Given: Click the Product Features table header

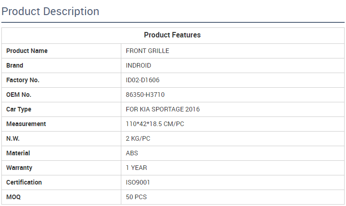Looking at the screenshot, I should [x=172, y=35].
